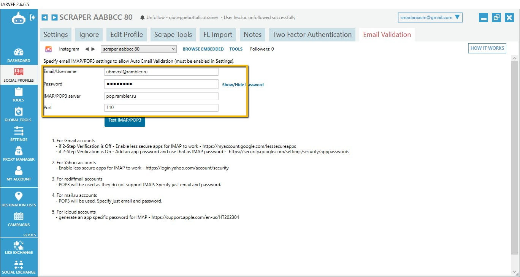Click the Email/Username input field
The image size is (520, 277).
[x=161, y=72]
